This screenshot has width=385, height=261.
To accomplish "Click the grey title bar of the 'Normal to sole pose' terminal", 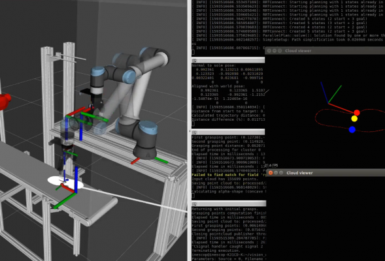I will pos(228,60).
